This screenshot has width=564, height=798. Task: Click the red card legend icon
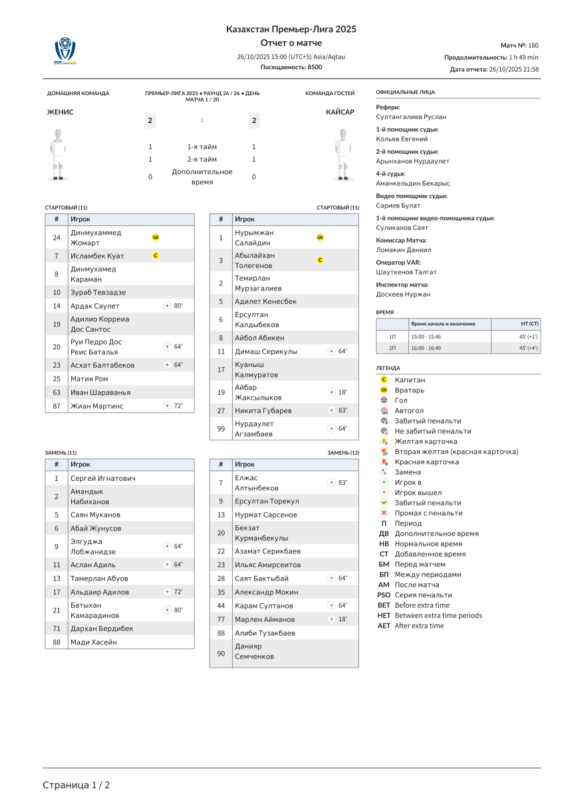click(384, 462)
